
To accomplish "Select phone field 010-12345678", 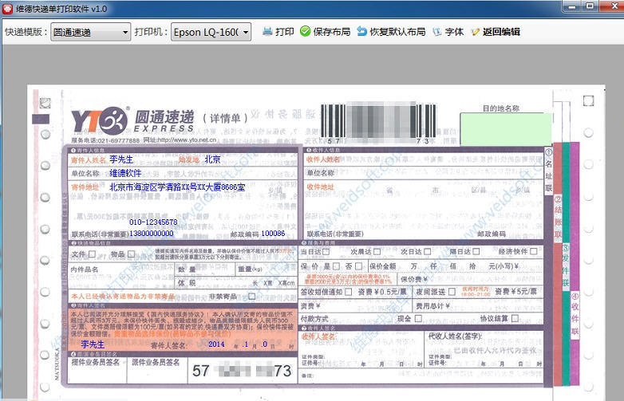I will coord(153,222).
